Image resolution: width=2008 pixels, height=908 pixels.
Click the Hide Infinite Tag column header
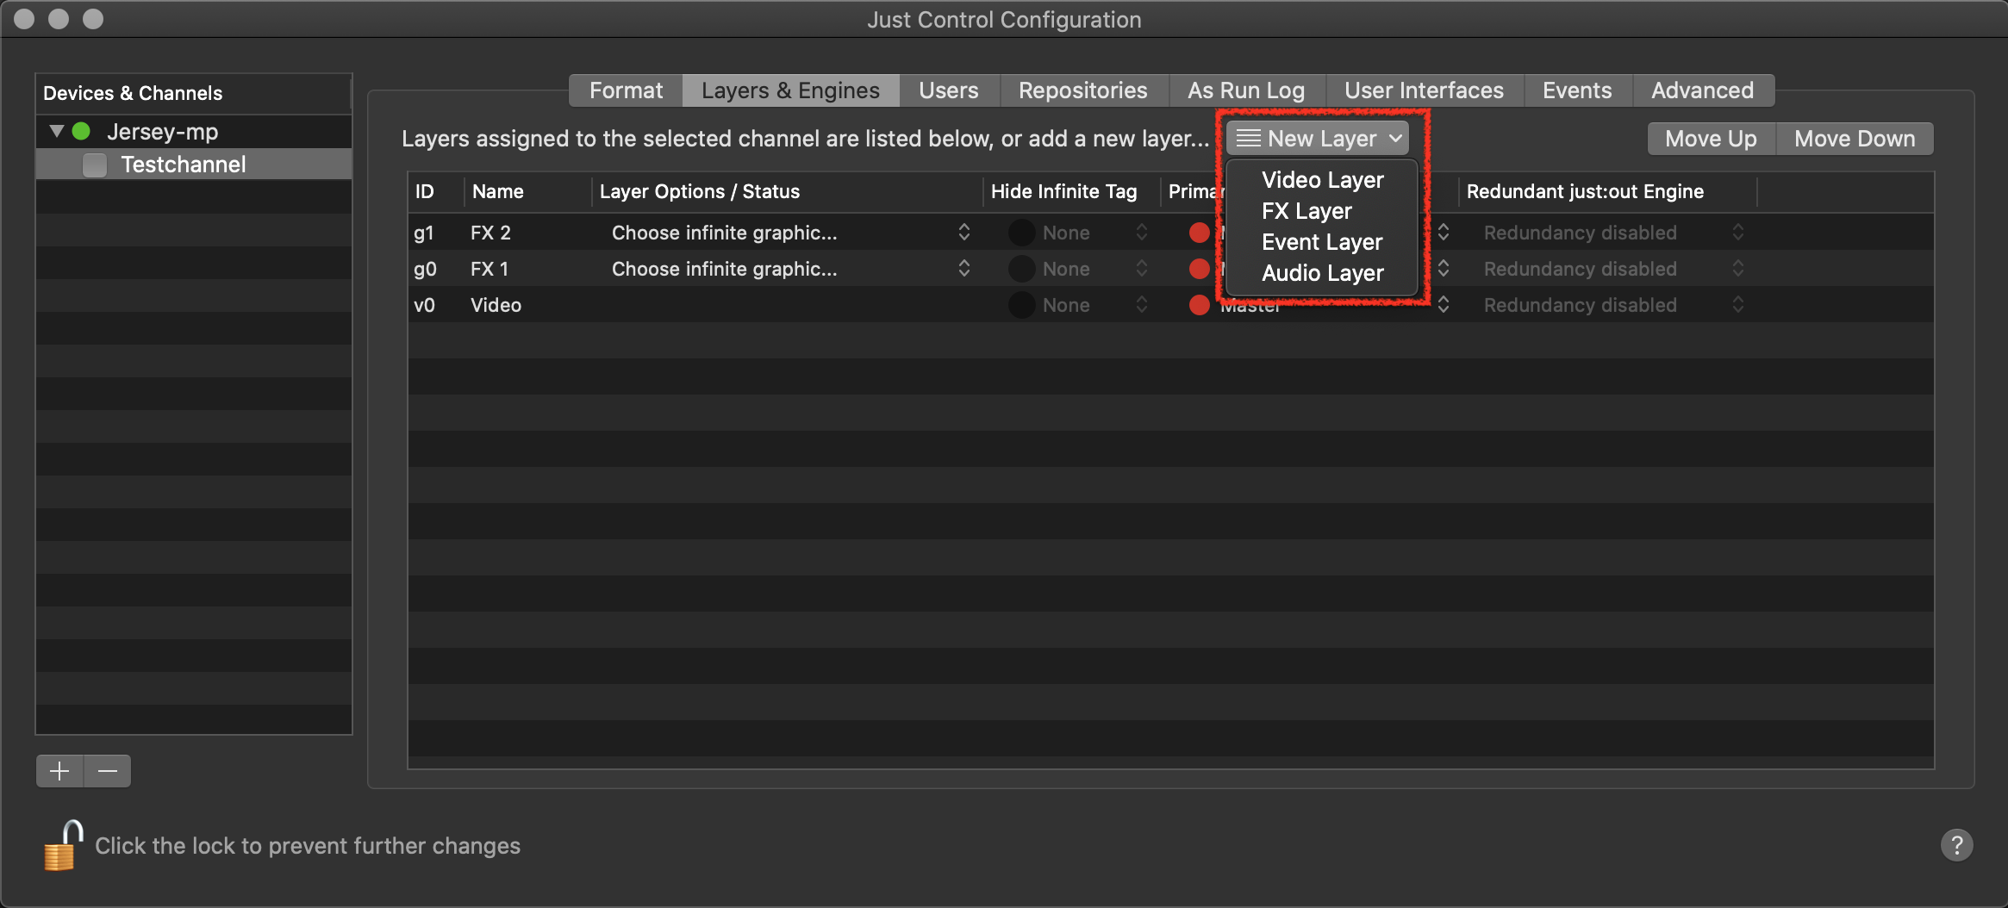point(1072,191)
